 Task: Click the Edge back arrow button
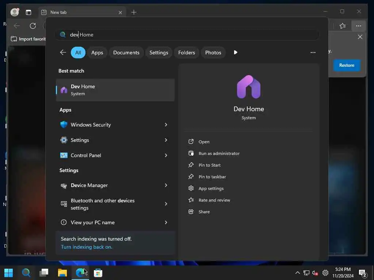click(x=17, y=26)
